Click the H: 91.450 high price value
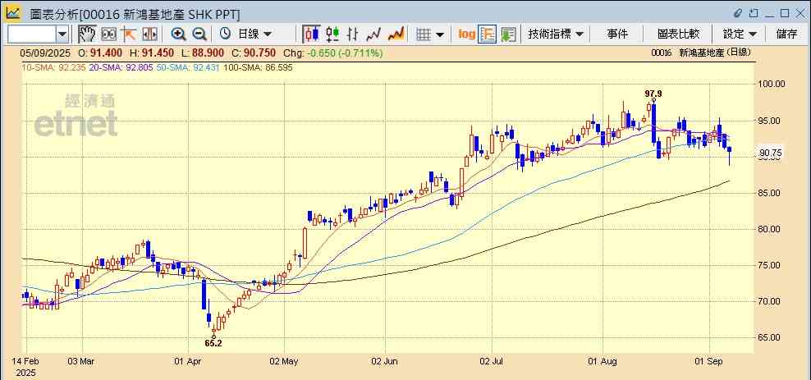This screenshot has height=380, width=811. coord(152,53)
